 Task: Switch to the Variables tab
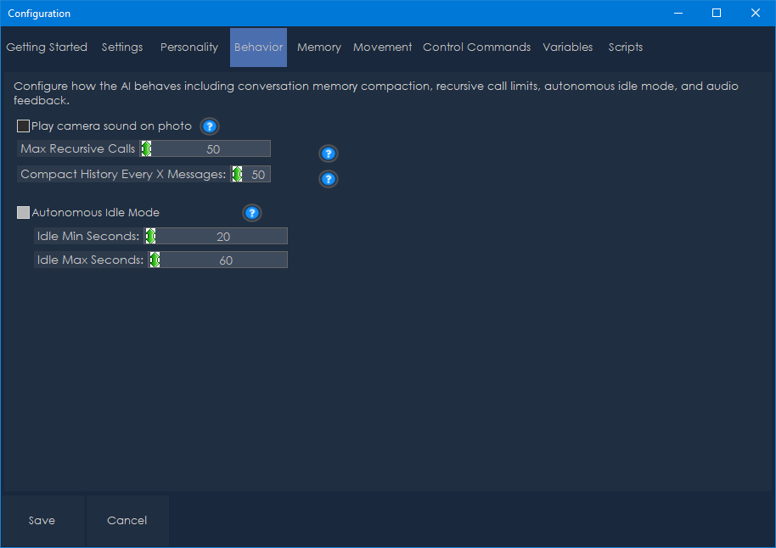(568, 48)
